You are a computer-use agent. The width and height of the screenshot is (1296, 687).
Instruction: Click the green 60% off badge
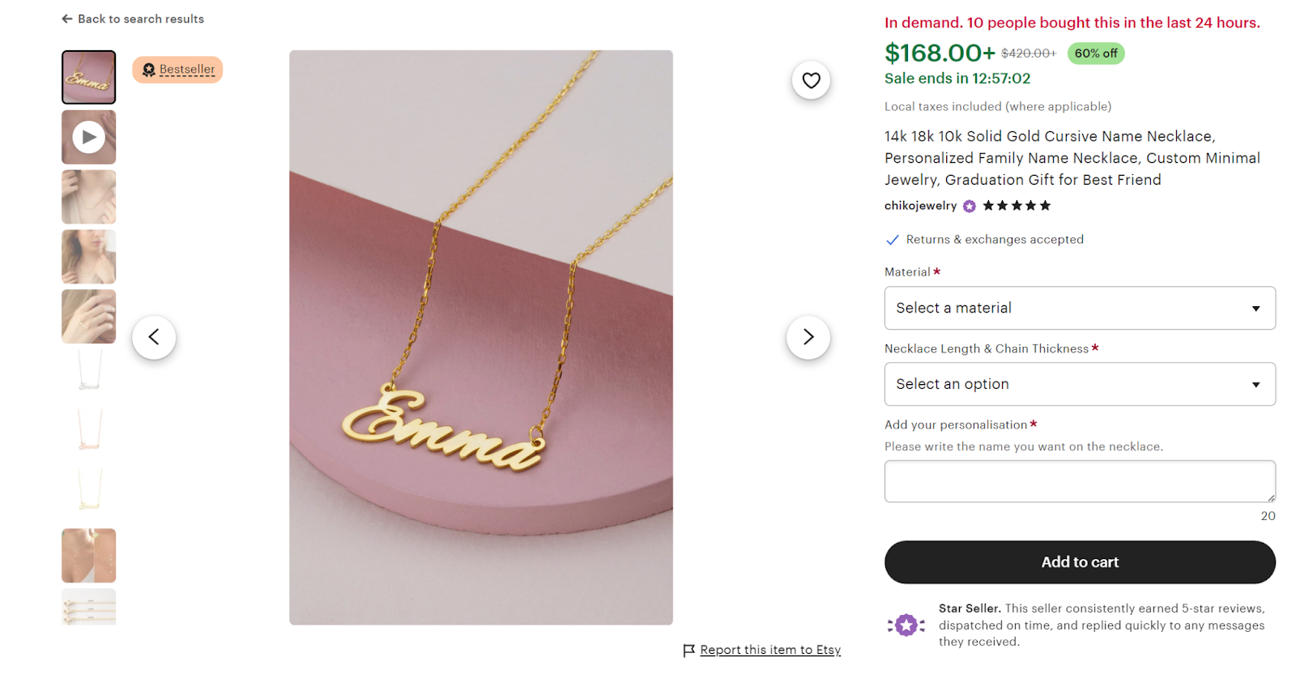1095,53
